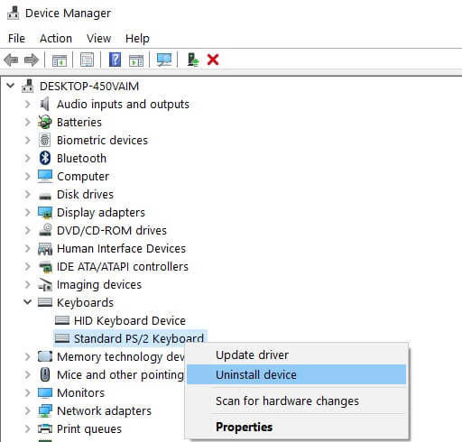The height and width of the screenshot is (442, 462).
Task: Choose Uninstall device from context menu
Action: pyautogui.click(x=296, y=374)
